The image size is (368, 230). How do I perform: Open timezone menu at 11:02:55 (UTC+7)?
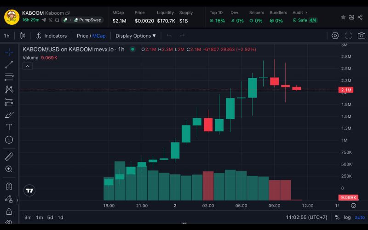coord(306,217)
